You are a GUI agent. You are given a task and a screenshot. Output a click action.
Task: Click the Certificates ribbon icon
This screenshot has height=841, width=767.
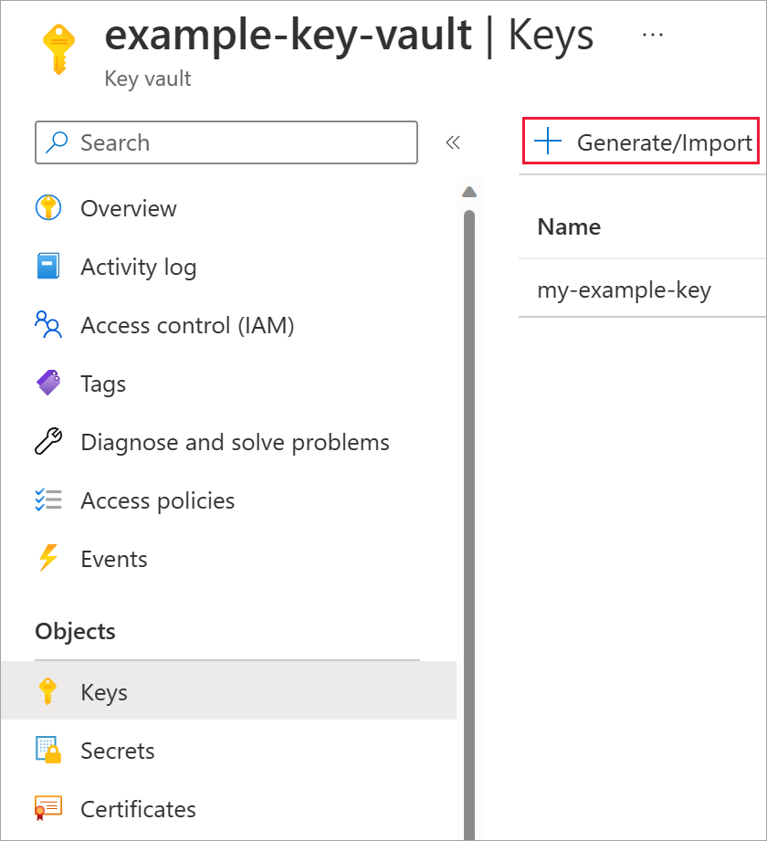(x=48, y=809)
